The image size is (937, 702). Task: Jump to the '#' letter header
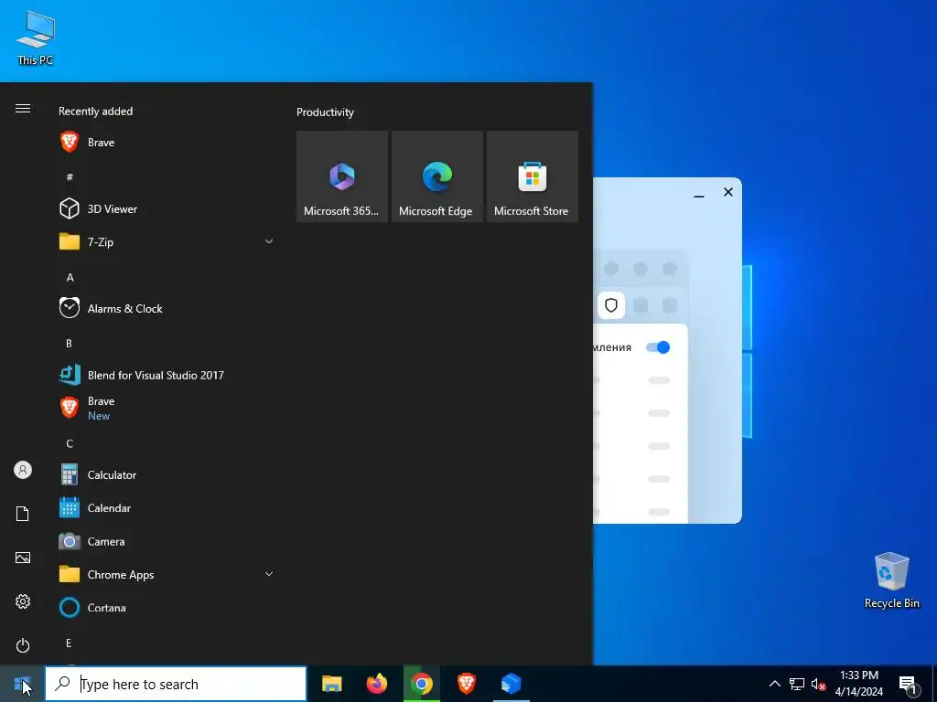[70, 176]
